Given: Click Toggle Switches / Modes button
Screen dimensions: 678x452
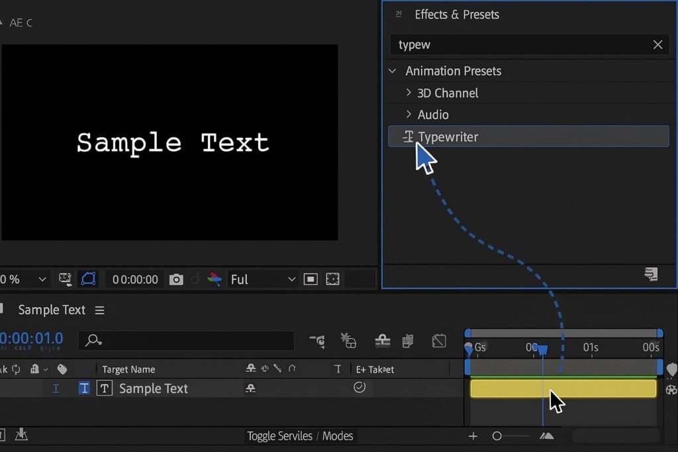Looking at the screenshot, I should click(299, 436).
